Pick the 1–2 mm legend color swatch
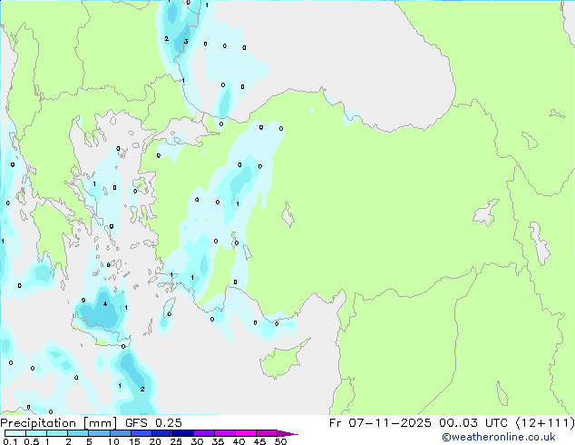The width and height of the screenshot is (575, 445). tap(57, 433)
